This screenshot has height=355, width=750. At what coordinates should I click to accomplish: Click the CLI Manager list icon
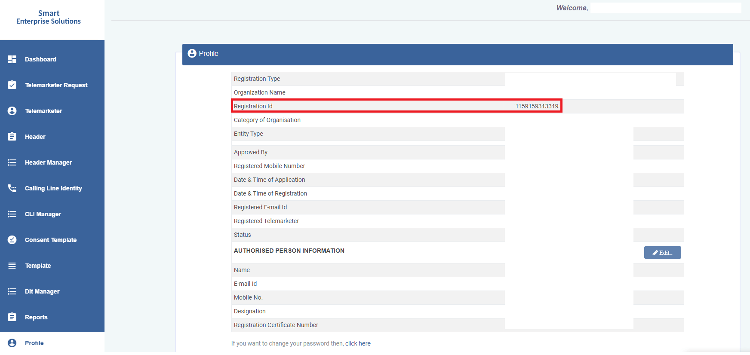coord(12,214)
